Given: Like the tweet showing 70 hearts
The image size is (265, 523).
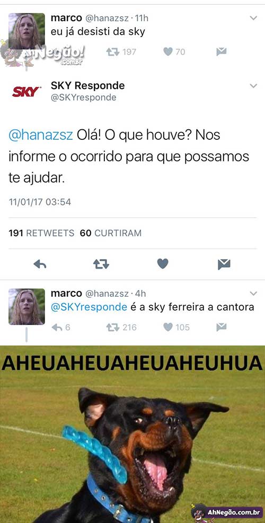Looking at the screenshot, I should pyautogui.click(x=168, y=52).
